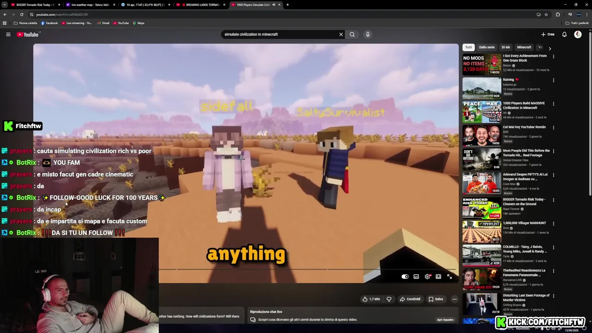Show more filter chips with right arrow

549,48
